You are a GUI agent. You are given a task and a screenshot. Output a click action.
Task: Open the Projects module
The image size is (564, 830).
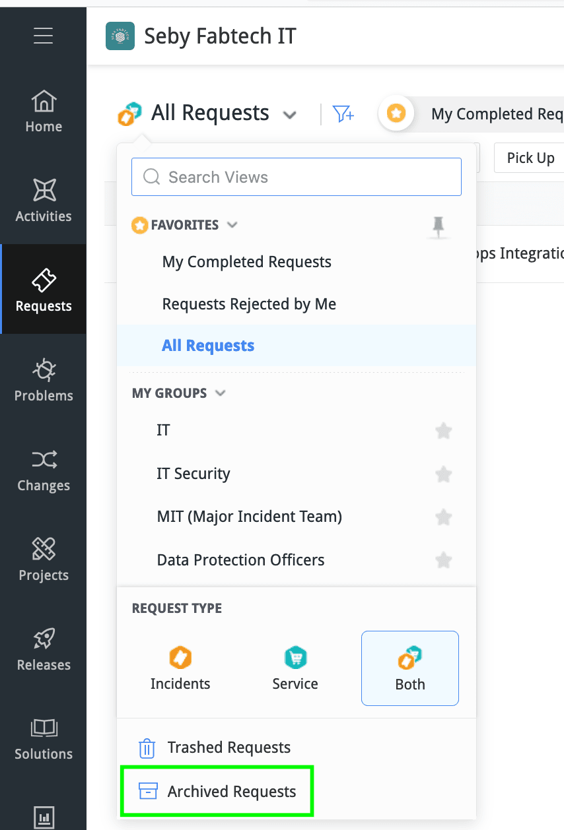point(44,559)
